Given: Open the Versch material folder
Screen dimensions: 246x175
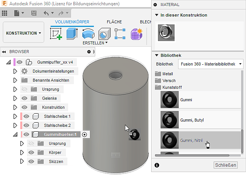Looking at the screenshot, I should 158,81.
